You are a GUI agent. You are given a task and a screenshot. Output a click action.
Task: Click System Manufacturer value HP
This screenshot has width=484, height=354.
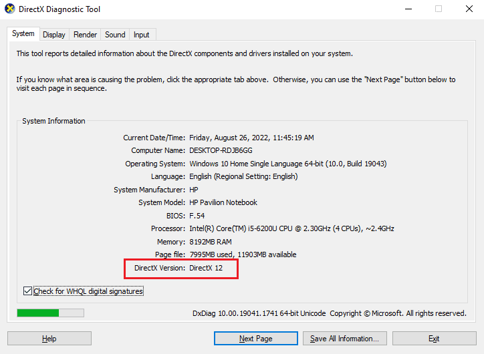pos(194,190)
